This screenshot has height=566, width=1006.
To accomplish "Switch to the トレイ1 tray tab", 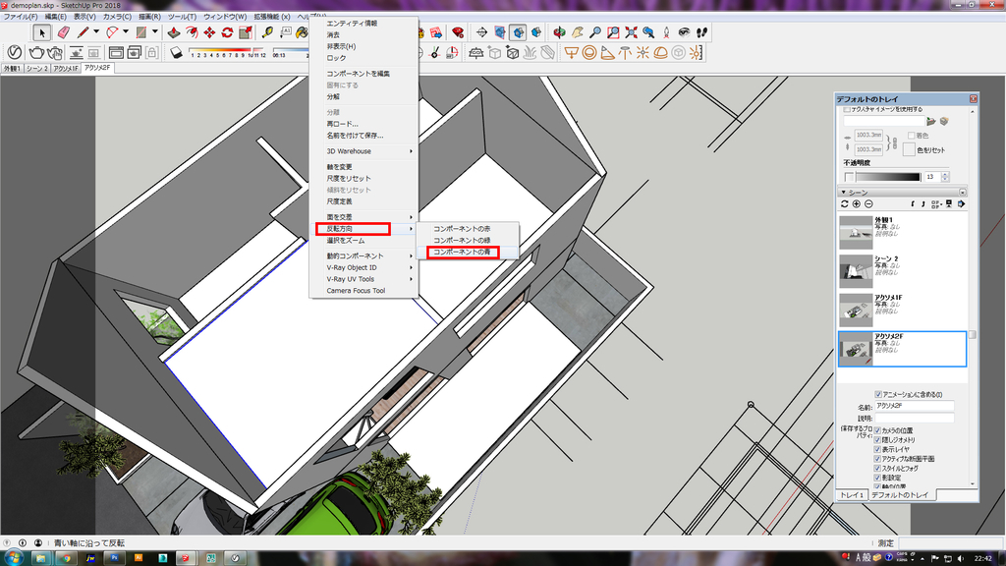I will 851,495.
